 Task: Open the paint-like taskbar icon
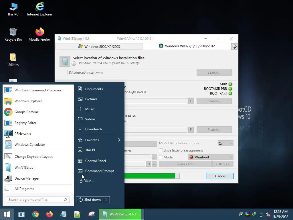pos(92,214)
